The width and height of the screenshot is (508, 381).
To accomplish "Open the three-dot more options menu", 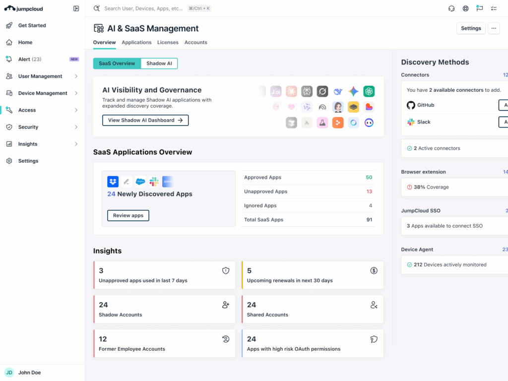I will [x=494, y=28].
